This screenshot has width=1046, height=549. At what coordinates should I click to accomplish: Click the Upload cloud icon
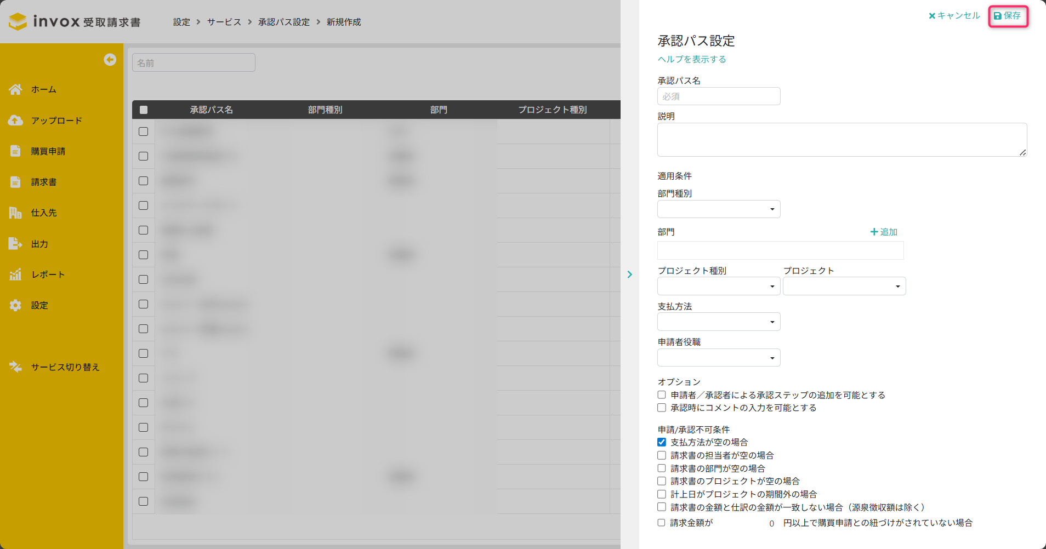[15, 121]
